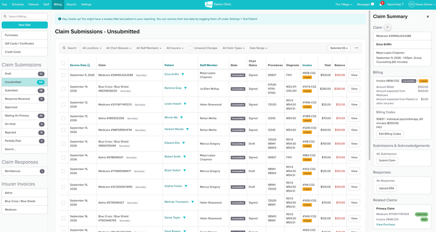Click the Submit Claim button
Viewport: 436px width, 232px height.
click(387, 160)
